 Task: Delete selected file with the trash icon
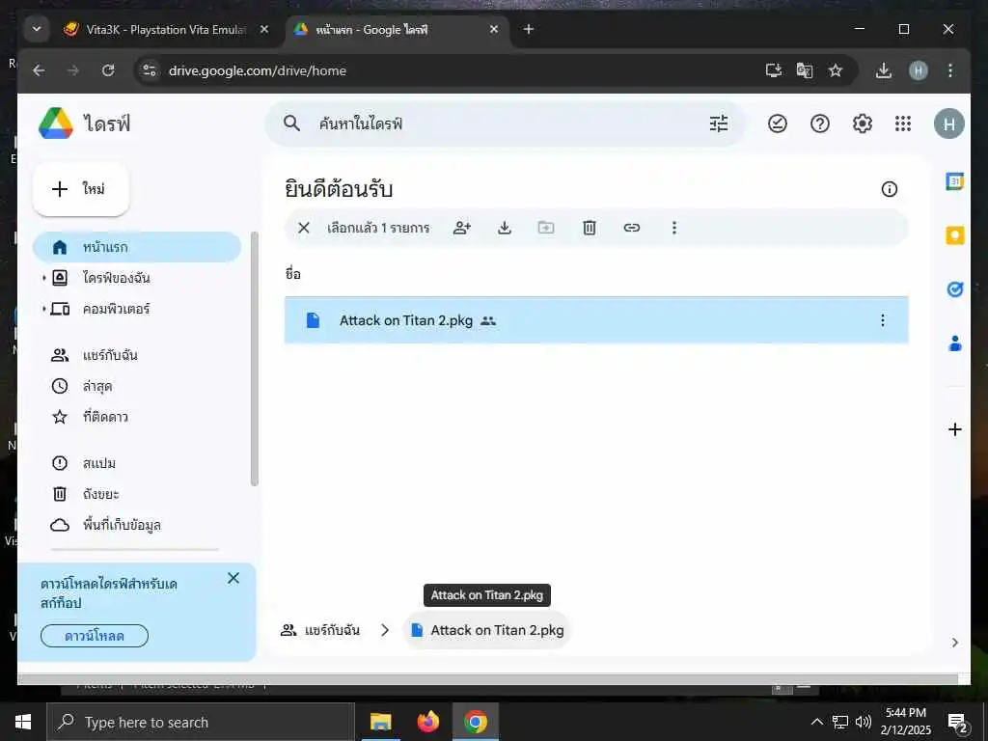590,228
